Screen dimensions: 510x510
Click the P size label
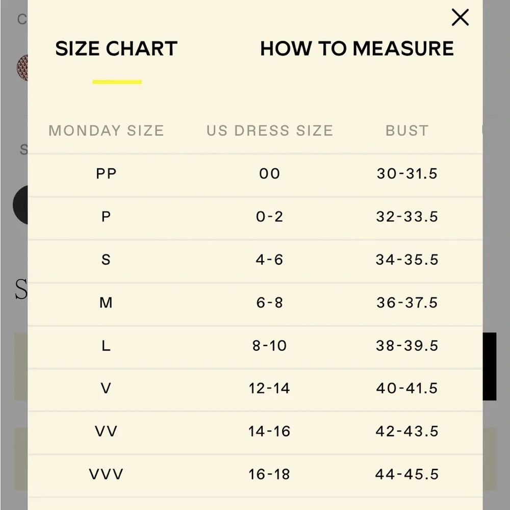(106, 217)
